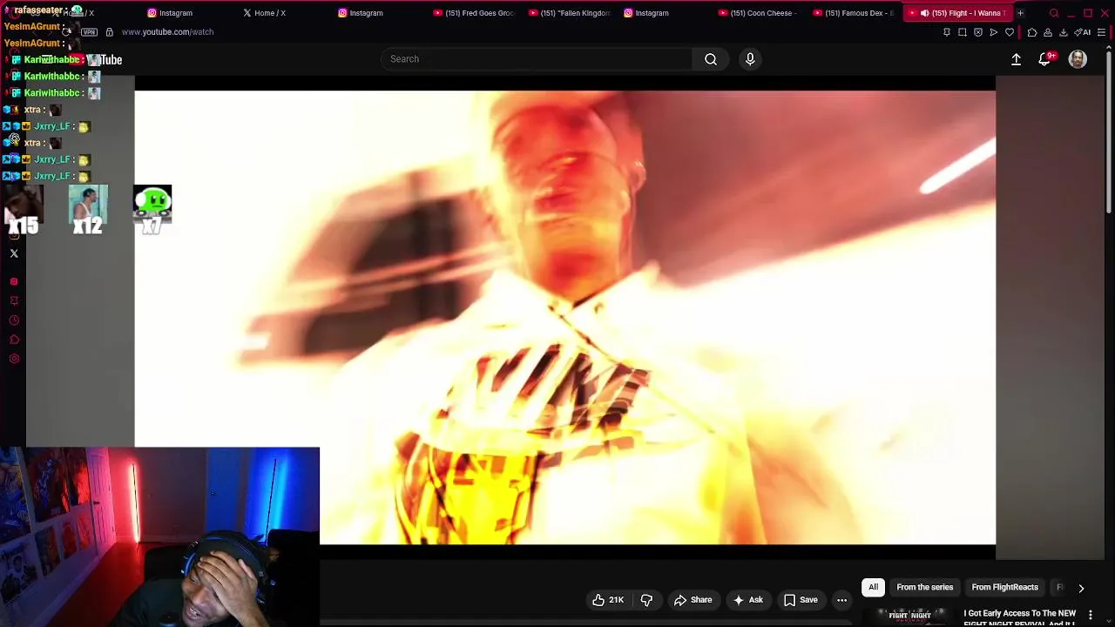Open pinboards icon in sidebar
This screenshot has height=627, width=1115.
point(14,300)
